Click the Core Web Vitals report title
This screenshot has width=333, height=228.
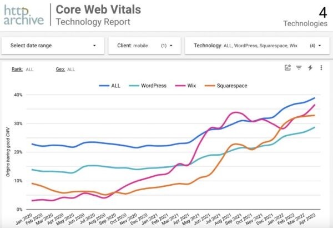(99, 9)
